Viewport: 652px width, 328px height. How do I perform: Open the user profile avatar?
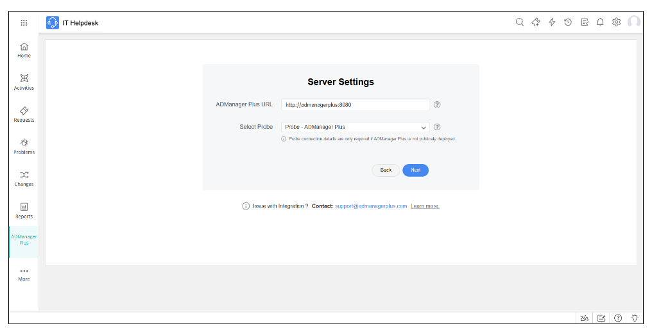click(x=633, y=22)
